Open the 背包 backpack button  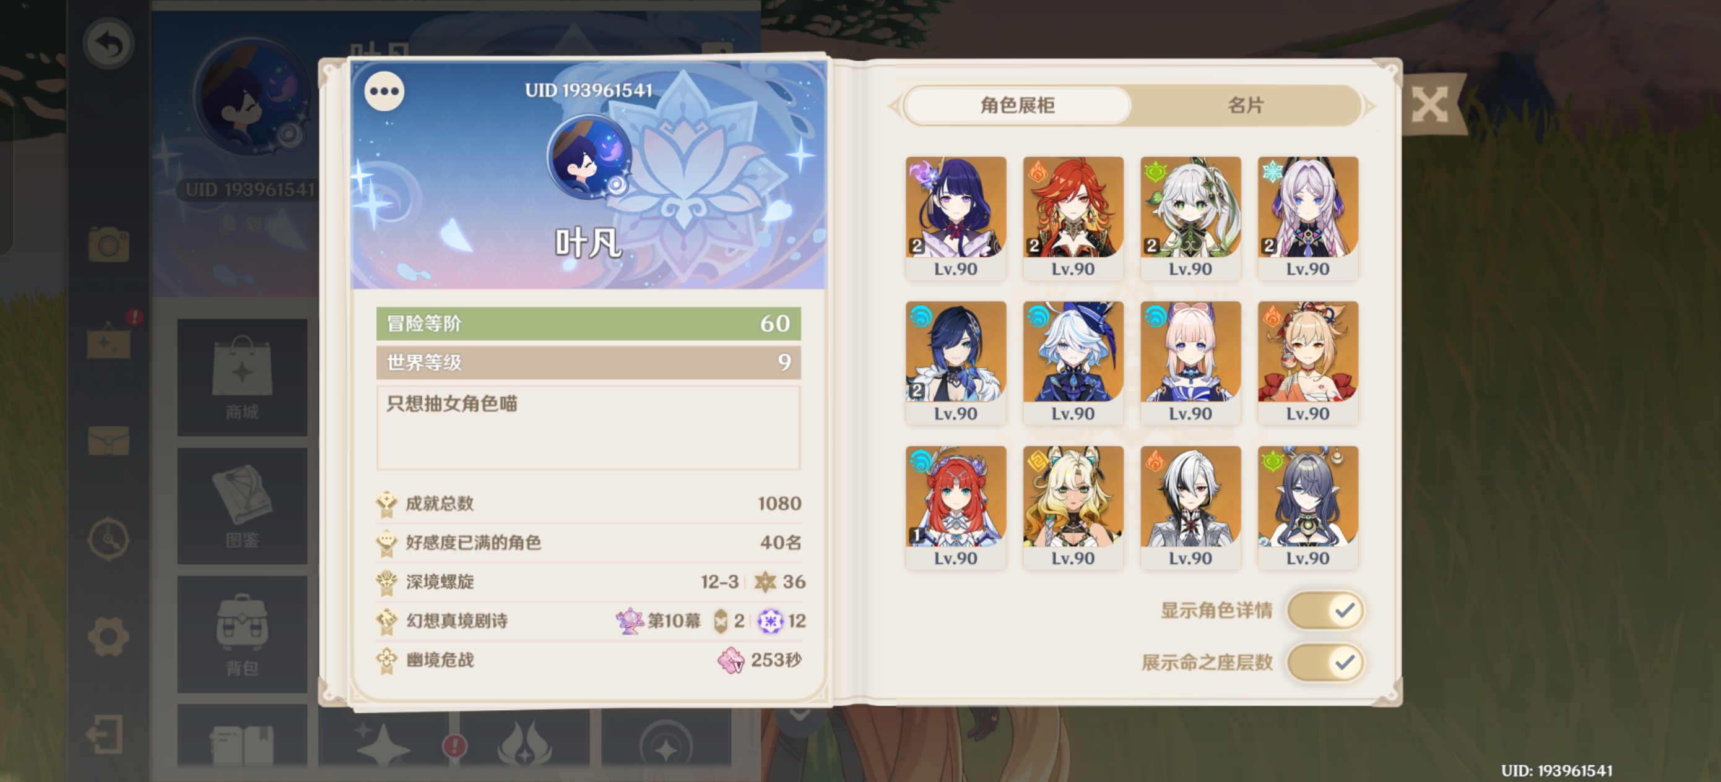242,634
